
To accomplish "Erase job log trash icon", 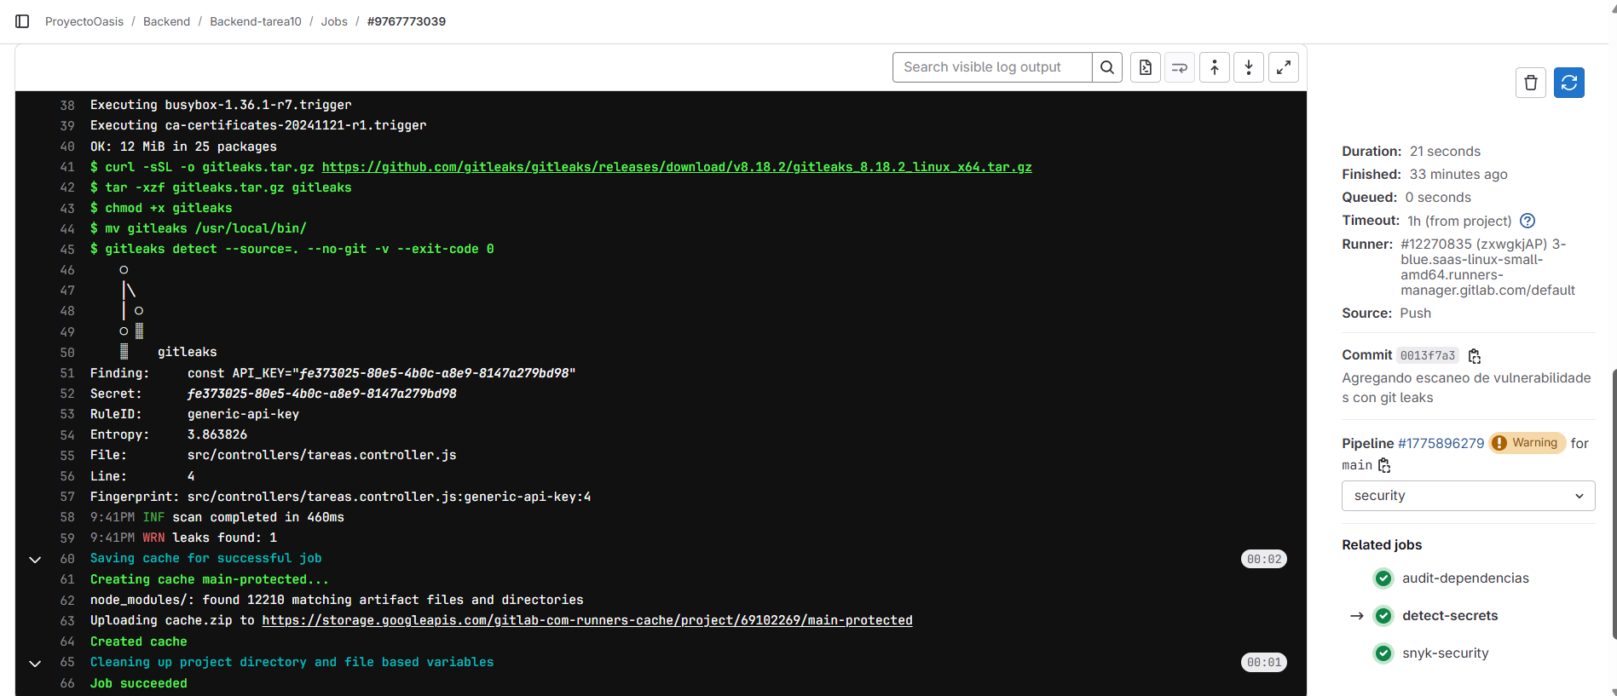I will click(1531, 83).
